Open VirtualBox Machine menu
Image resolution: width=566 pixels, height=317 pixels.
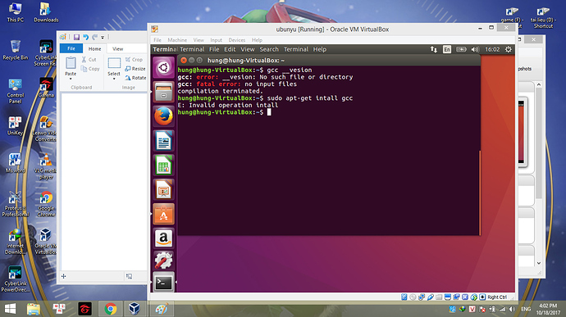[177, 40]
